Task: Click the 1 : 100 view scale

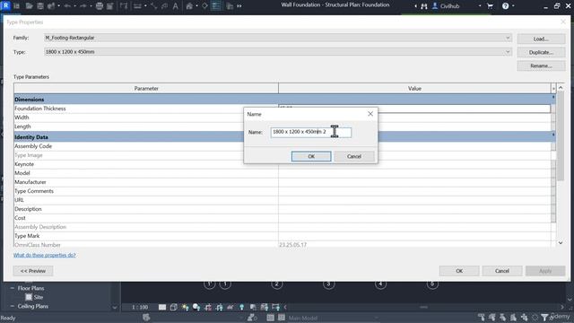Action: [x=140, y=307]
